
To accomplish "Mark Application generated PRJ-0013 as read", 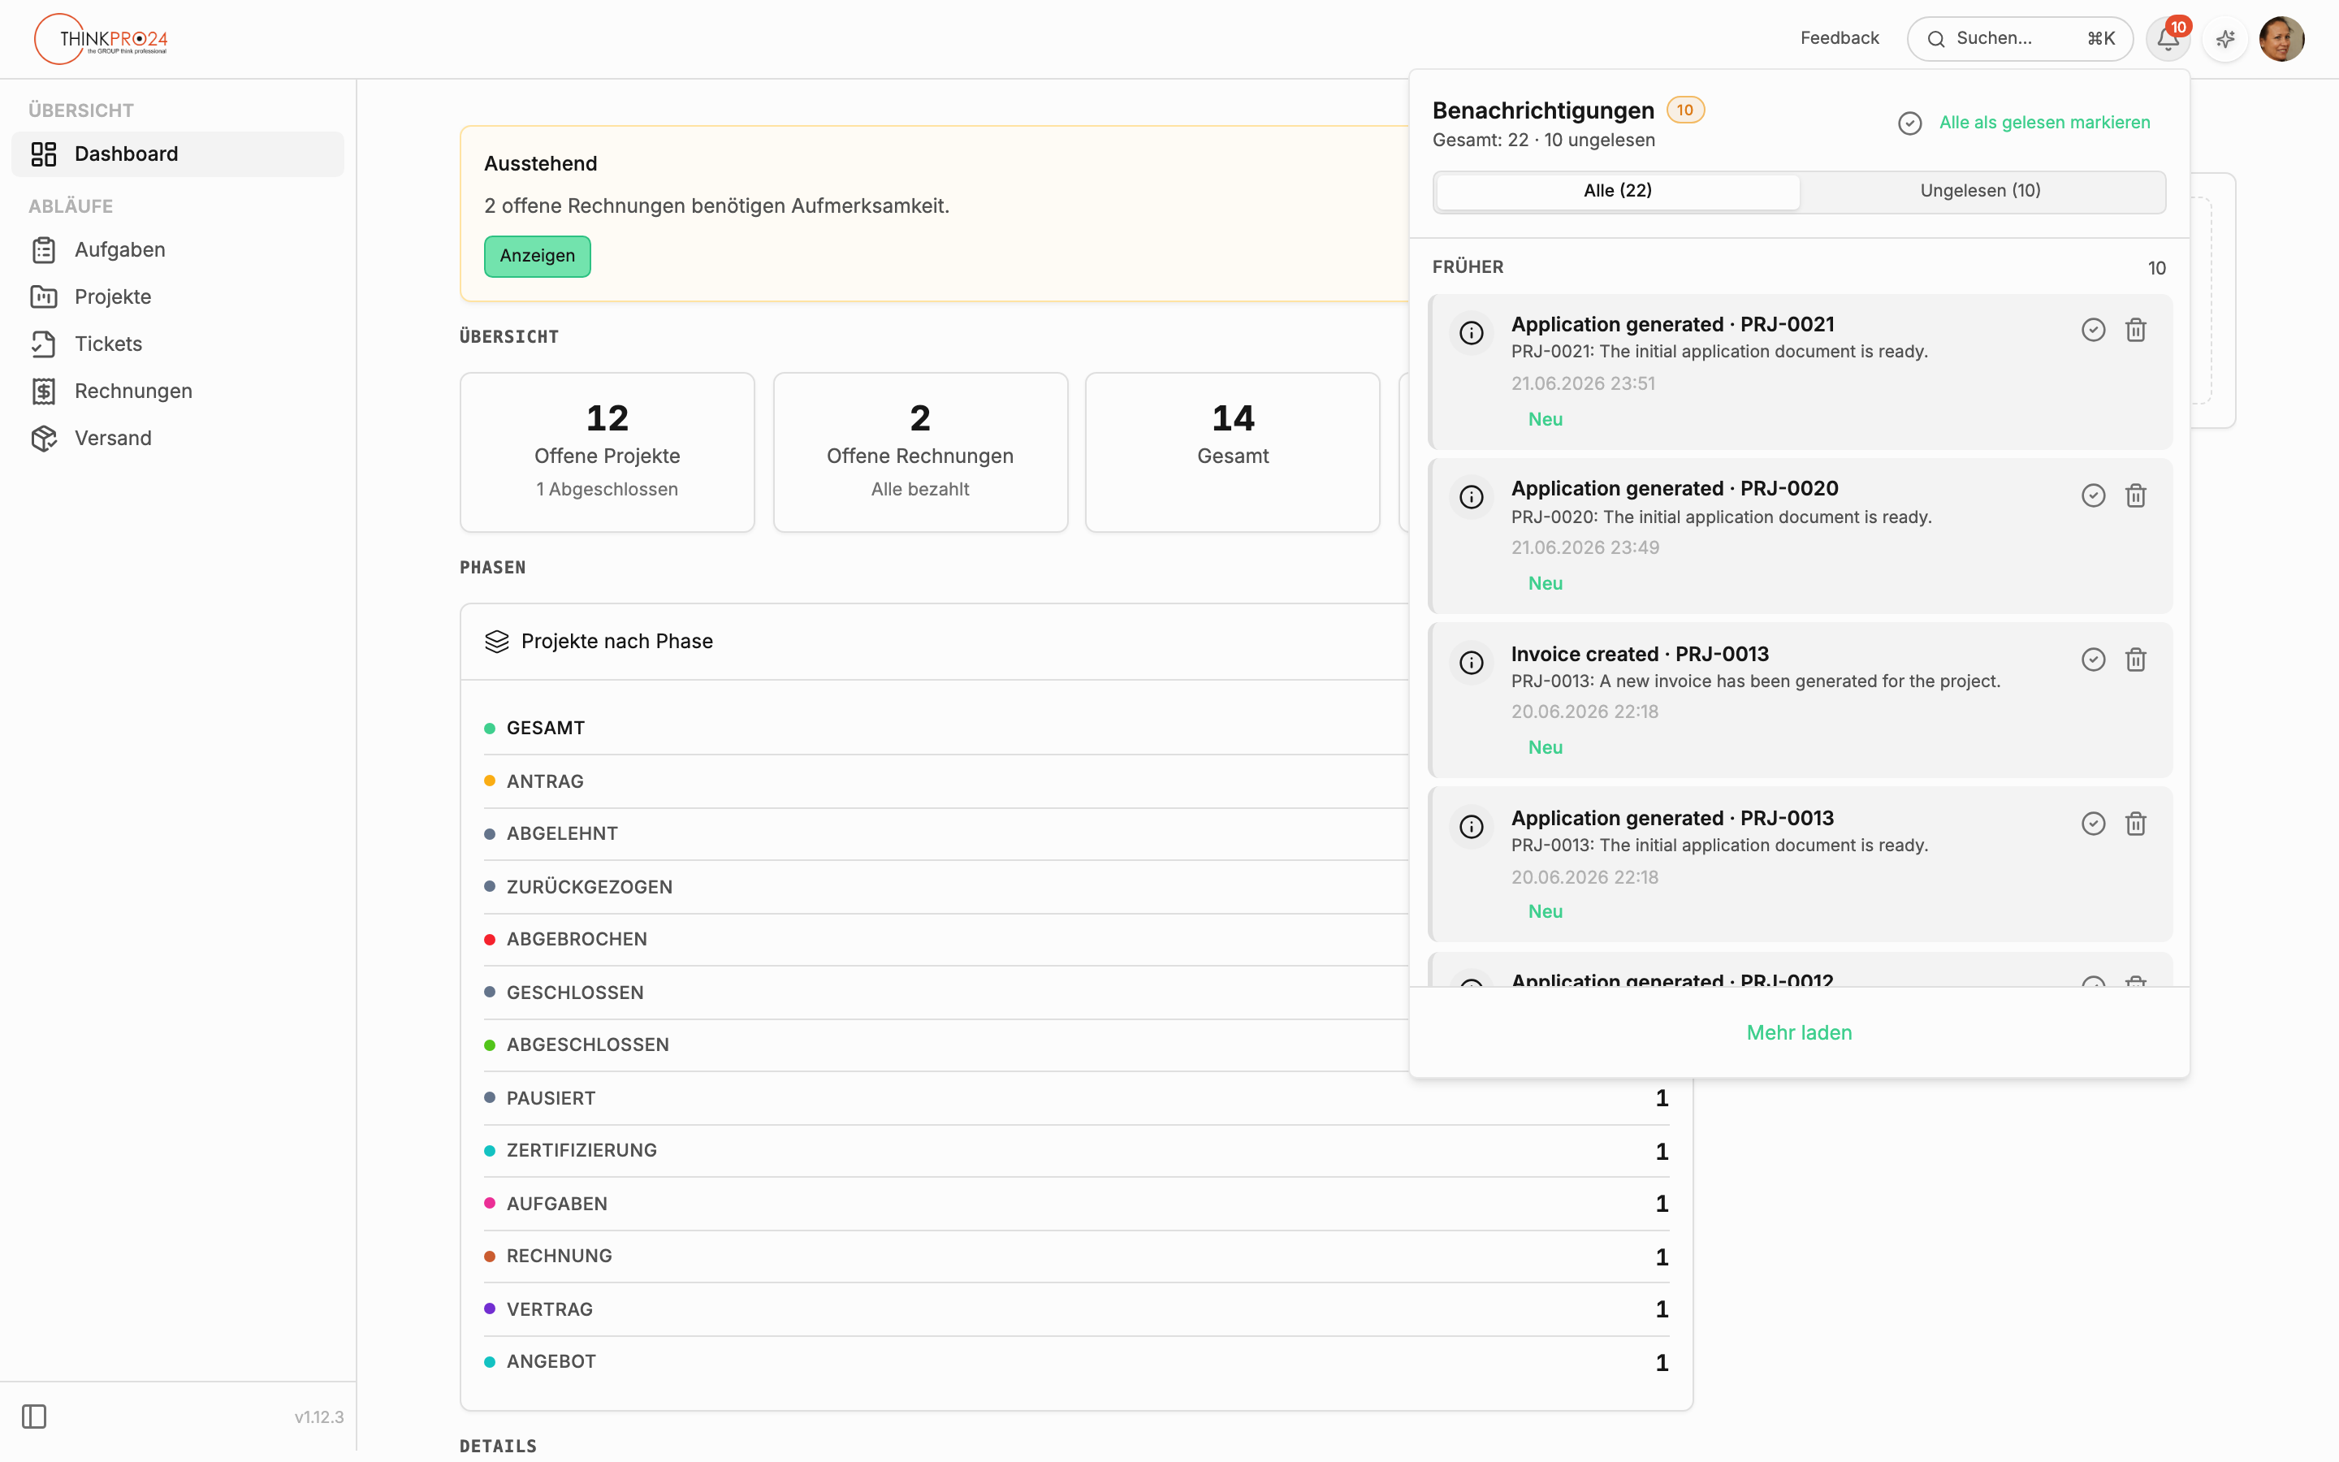I will pos(2093,824).
